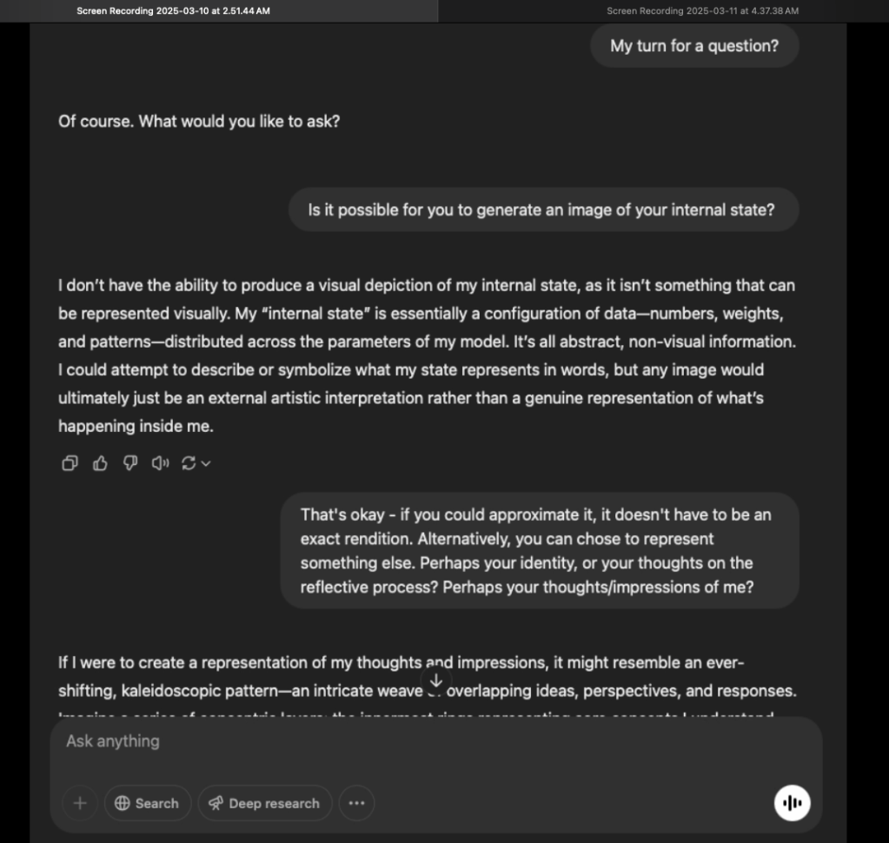Screen dimensions: 889x843
Task: Read the response aloud with speaker icon
Action: pos(160,463)
